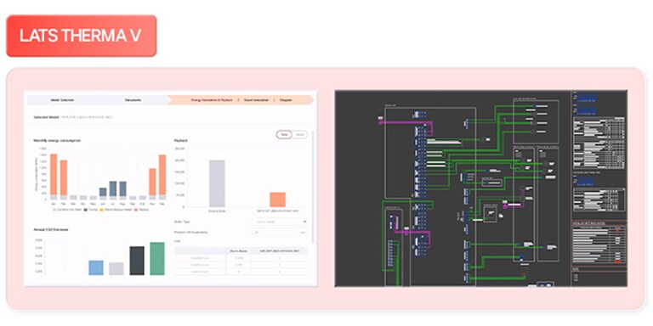This screenshot has width=653, height=326.
Task: Click the dashboard vertical scrollbar
Action: click(312, 187)
